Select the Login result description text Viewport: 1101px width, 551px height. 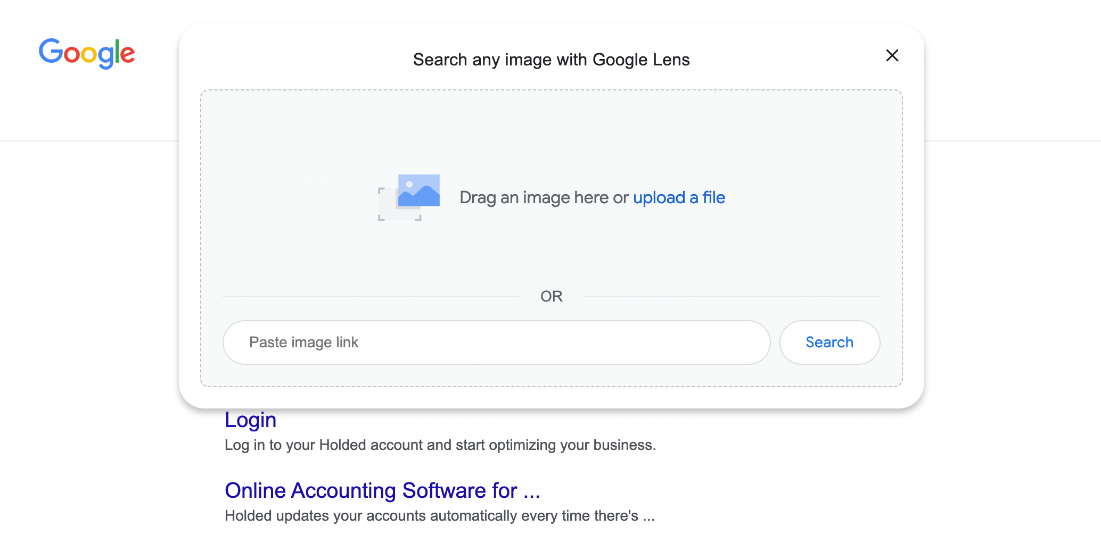point(440,445)
